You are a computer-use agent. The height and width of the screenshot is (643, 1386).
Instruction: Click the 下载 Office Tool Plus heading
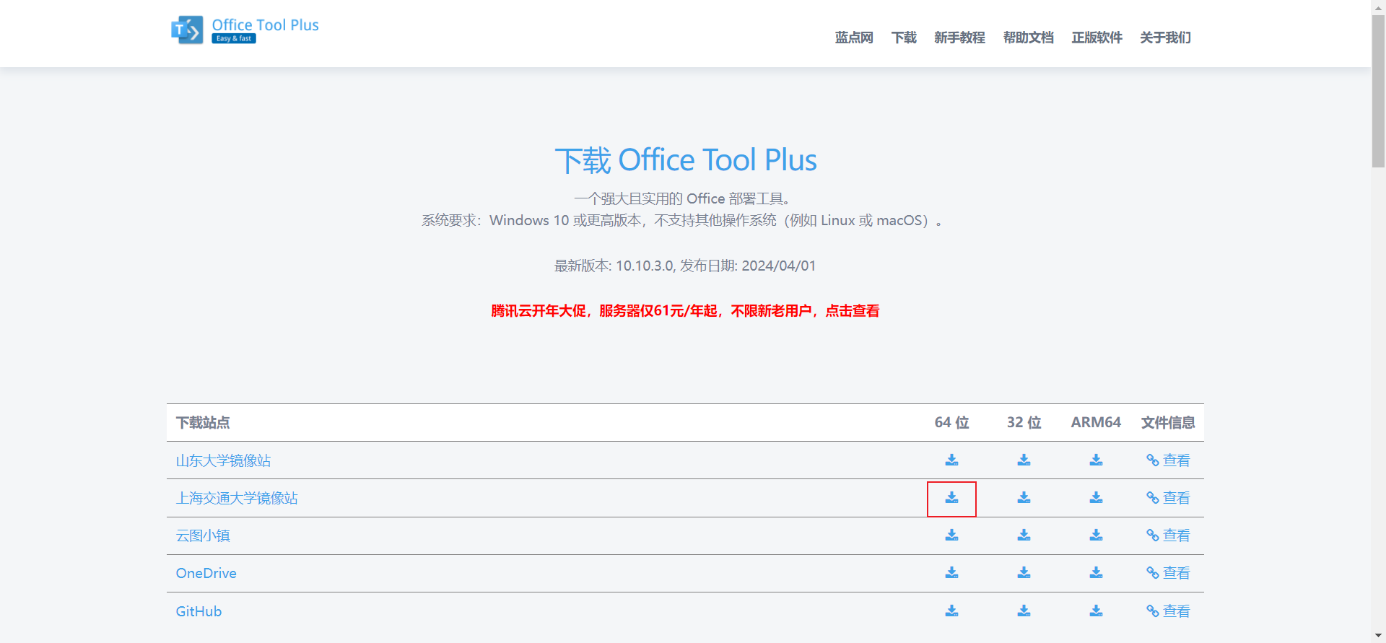coord(686,160)
